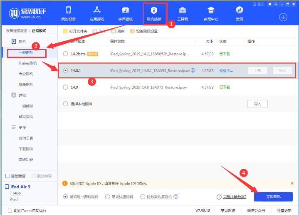Select 14.2beta firmware radio button
Screen dimensions: 299x215
65,54
